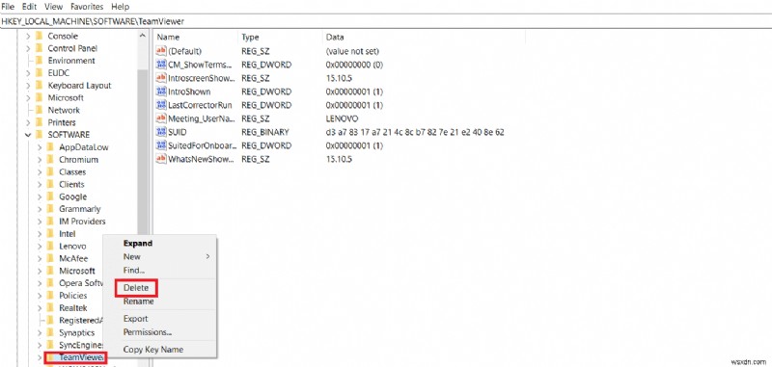Choose Find... in the context menu

click(134, 271)
